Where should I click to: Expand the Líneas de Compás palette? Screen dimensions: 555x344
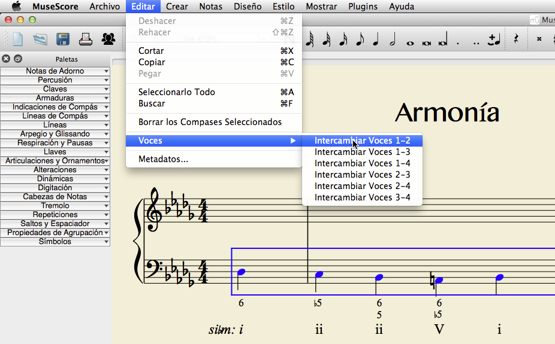(55, 116)
